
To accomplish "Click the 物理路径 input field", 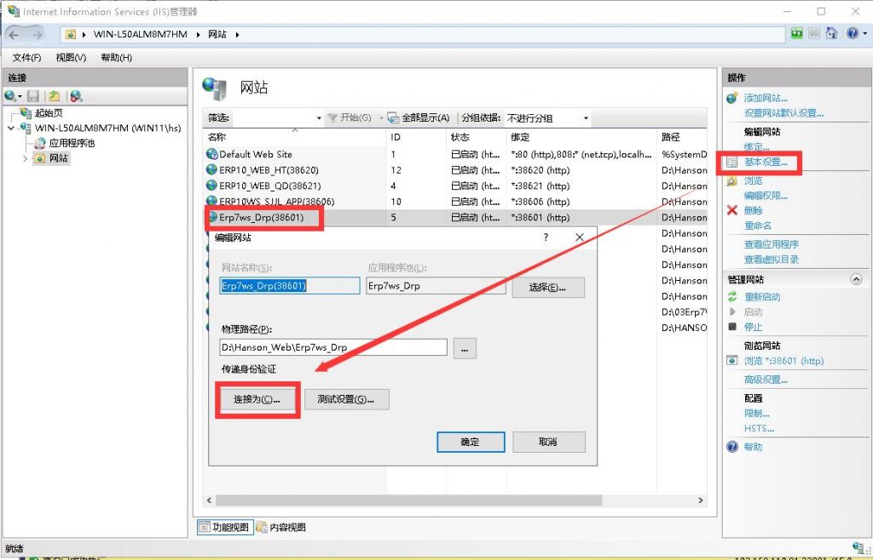I will point(332,347).
